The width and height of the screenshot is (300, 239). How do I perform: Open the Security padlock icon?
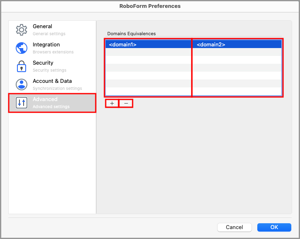click(x=22, y=66)
